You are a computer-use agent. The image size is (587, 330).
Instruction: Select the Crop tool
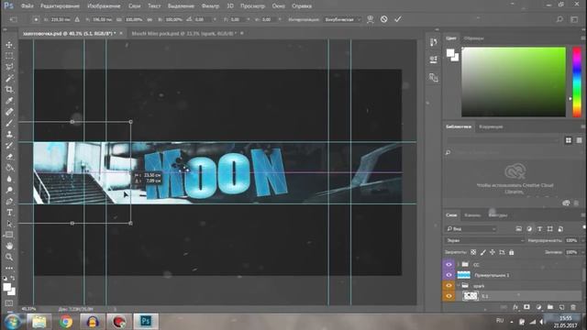(9, 90)
